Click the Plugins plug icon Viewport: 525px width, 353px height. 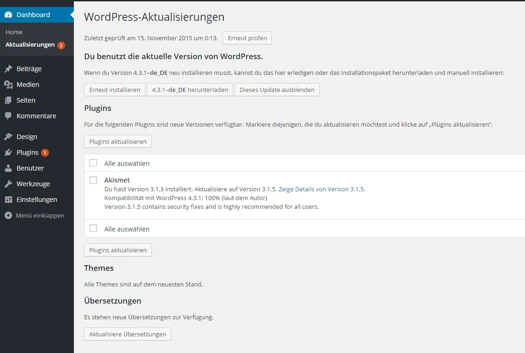point(8,152)
